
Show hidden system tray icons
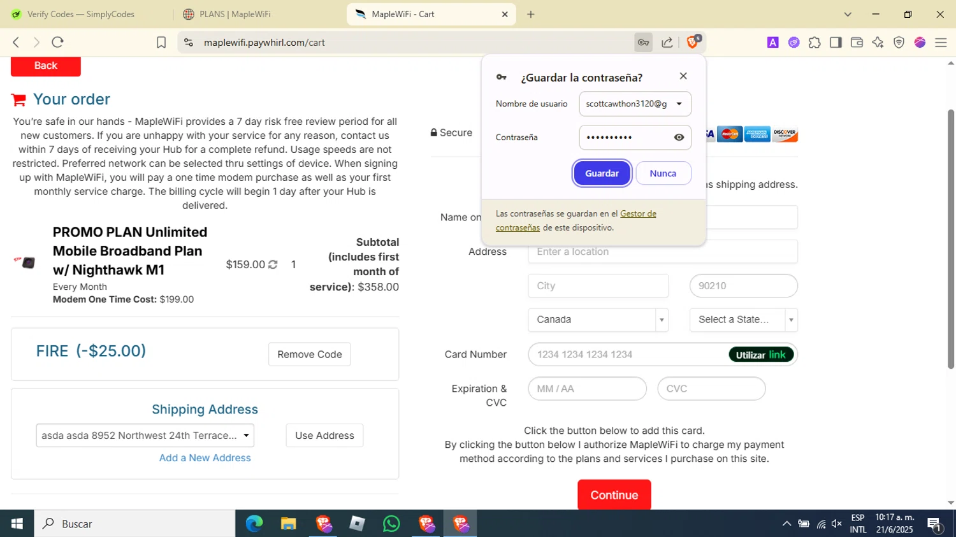(786, 524)
